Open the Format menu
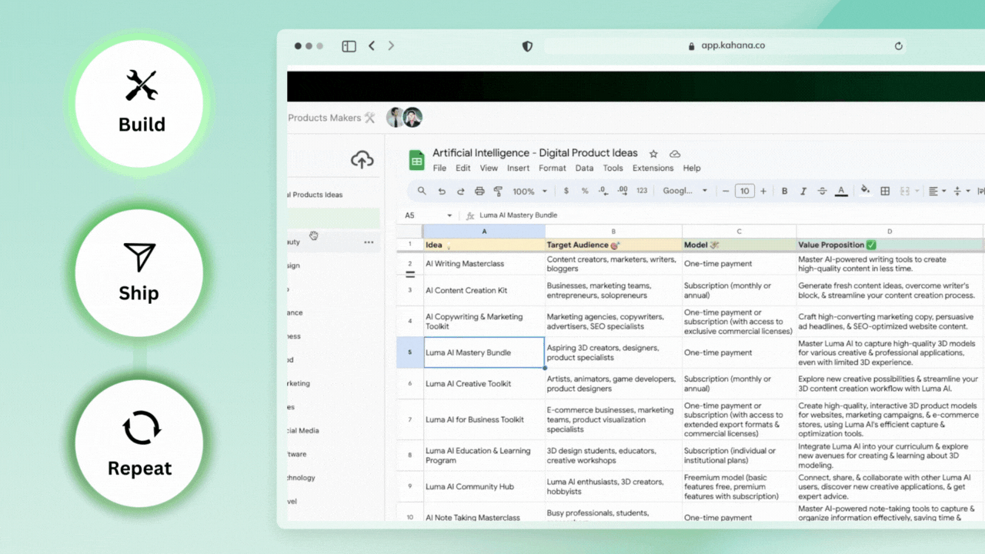Image resolution: width=985 pixels, height=554 pixels. pos(553,168)
